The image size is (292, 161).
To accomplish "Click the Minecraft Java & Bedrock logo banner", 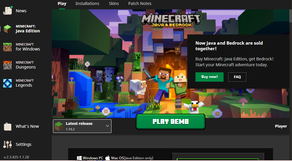I will (x=171, y=20).
